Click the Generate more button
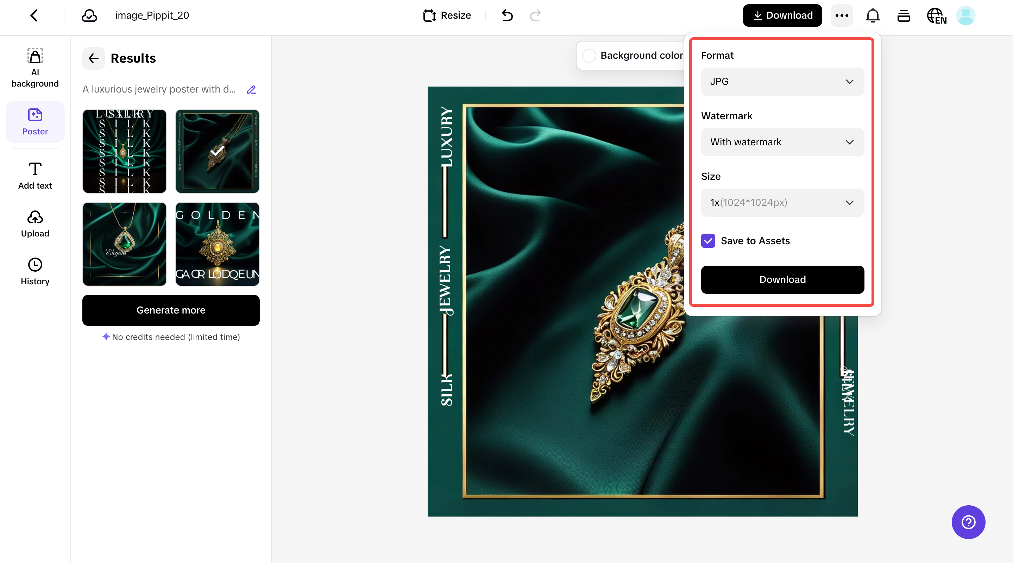This screenshot has height=563, width=1013. tap(171, 310)
